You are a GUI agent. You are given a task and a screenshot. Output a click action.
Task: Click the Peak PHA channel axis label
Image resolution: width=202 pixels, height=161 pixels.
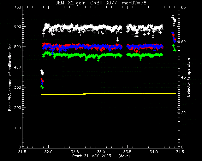point(10,77)
